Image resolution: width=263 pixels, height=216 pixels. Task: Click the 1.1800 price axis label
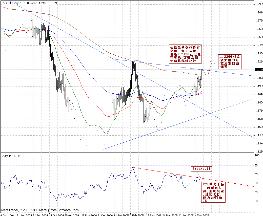[x=259, y=102]
